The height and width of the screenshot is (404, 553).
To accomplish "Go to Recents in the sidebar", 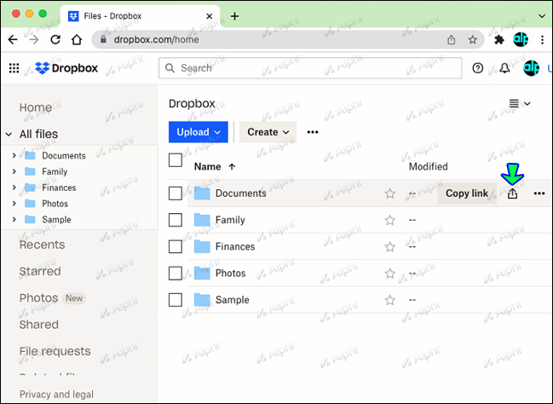I will click(x=42, y=245).
